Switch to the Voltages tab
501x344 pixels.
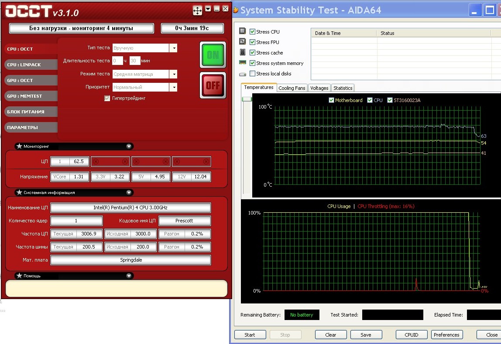coord(319,88)
